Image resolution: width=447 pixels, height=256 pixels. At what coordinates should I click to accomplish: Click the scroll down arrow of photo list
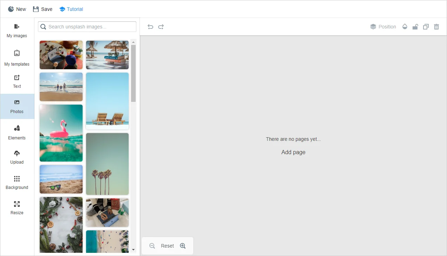point(133,250)
